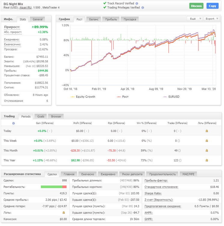Click the BG Night Mix title
This screenshot has height=226, width=224.
click(13, 4)
